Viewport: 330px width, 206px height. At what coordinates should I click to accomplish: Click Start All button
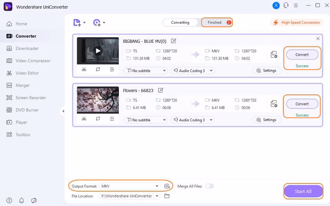(x=303, y=191)
